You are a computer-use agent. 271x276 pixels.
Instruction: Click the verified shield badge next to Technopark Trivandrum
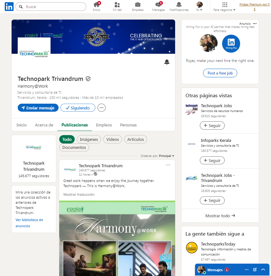(x=88, y=79)
